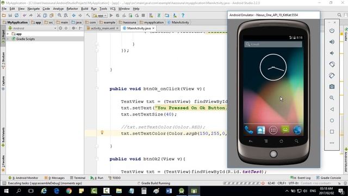This screenshot has height=196, width=348.
Task: Open the Event Log
Action: pos(300,178)
